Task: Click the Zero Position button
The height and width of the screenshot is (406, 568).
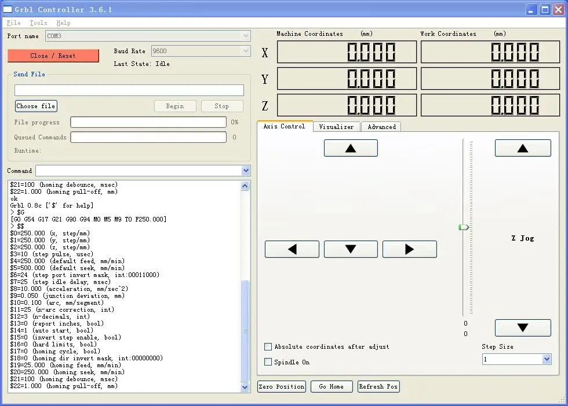Action: [x=282, y=386]
